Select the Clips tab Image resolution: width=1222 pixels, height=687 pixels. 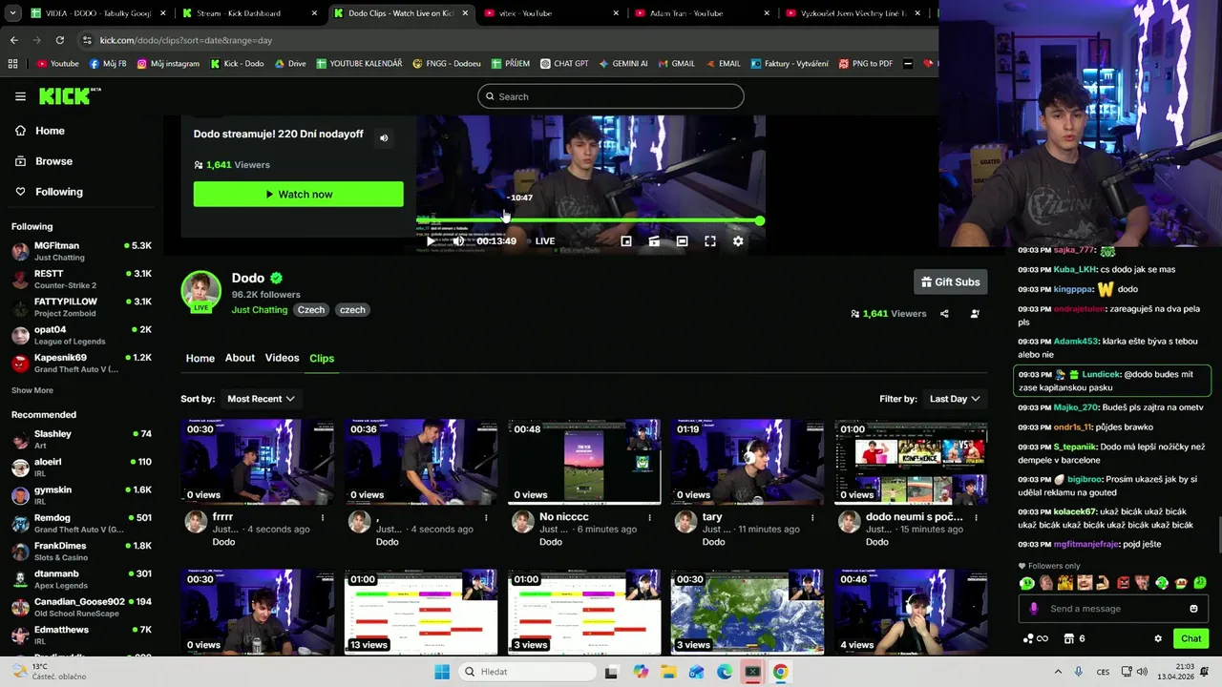coord(322,359)
